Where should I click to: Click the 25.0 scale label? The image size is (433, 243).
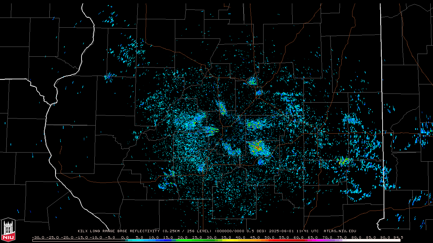(197, 238)
